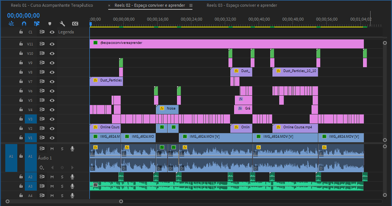
Task: Toggle lock on audio track A2
Action: click(21, 176)
